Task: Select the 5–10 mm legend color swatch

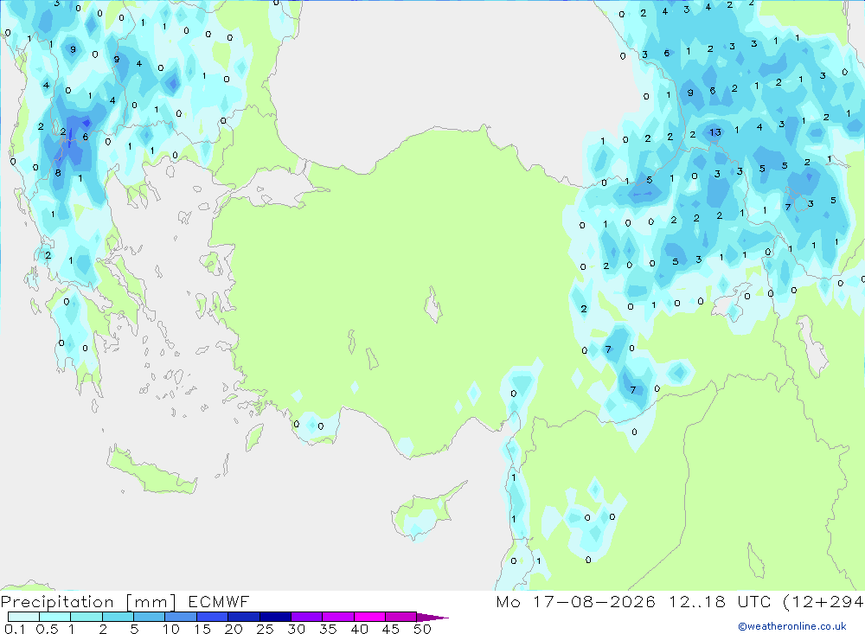Action: click(x=150, y=617)
